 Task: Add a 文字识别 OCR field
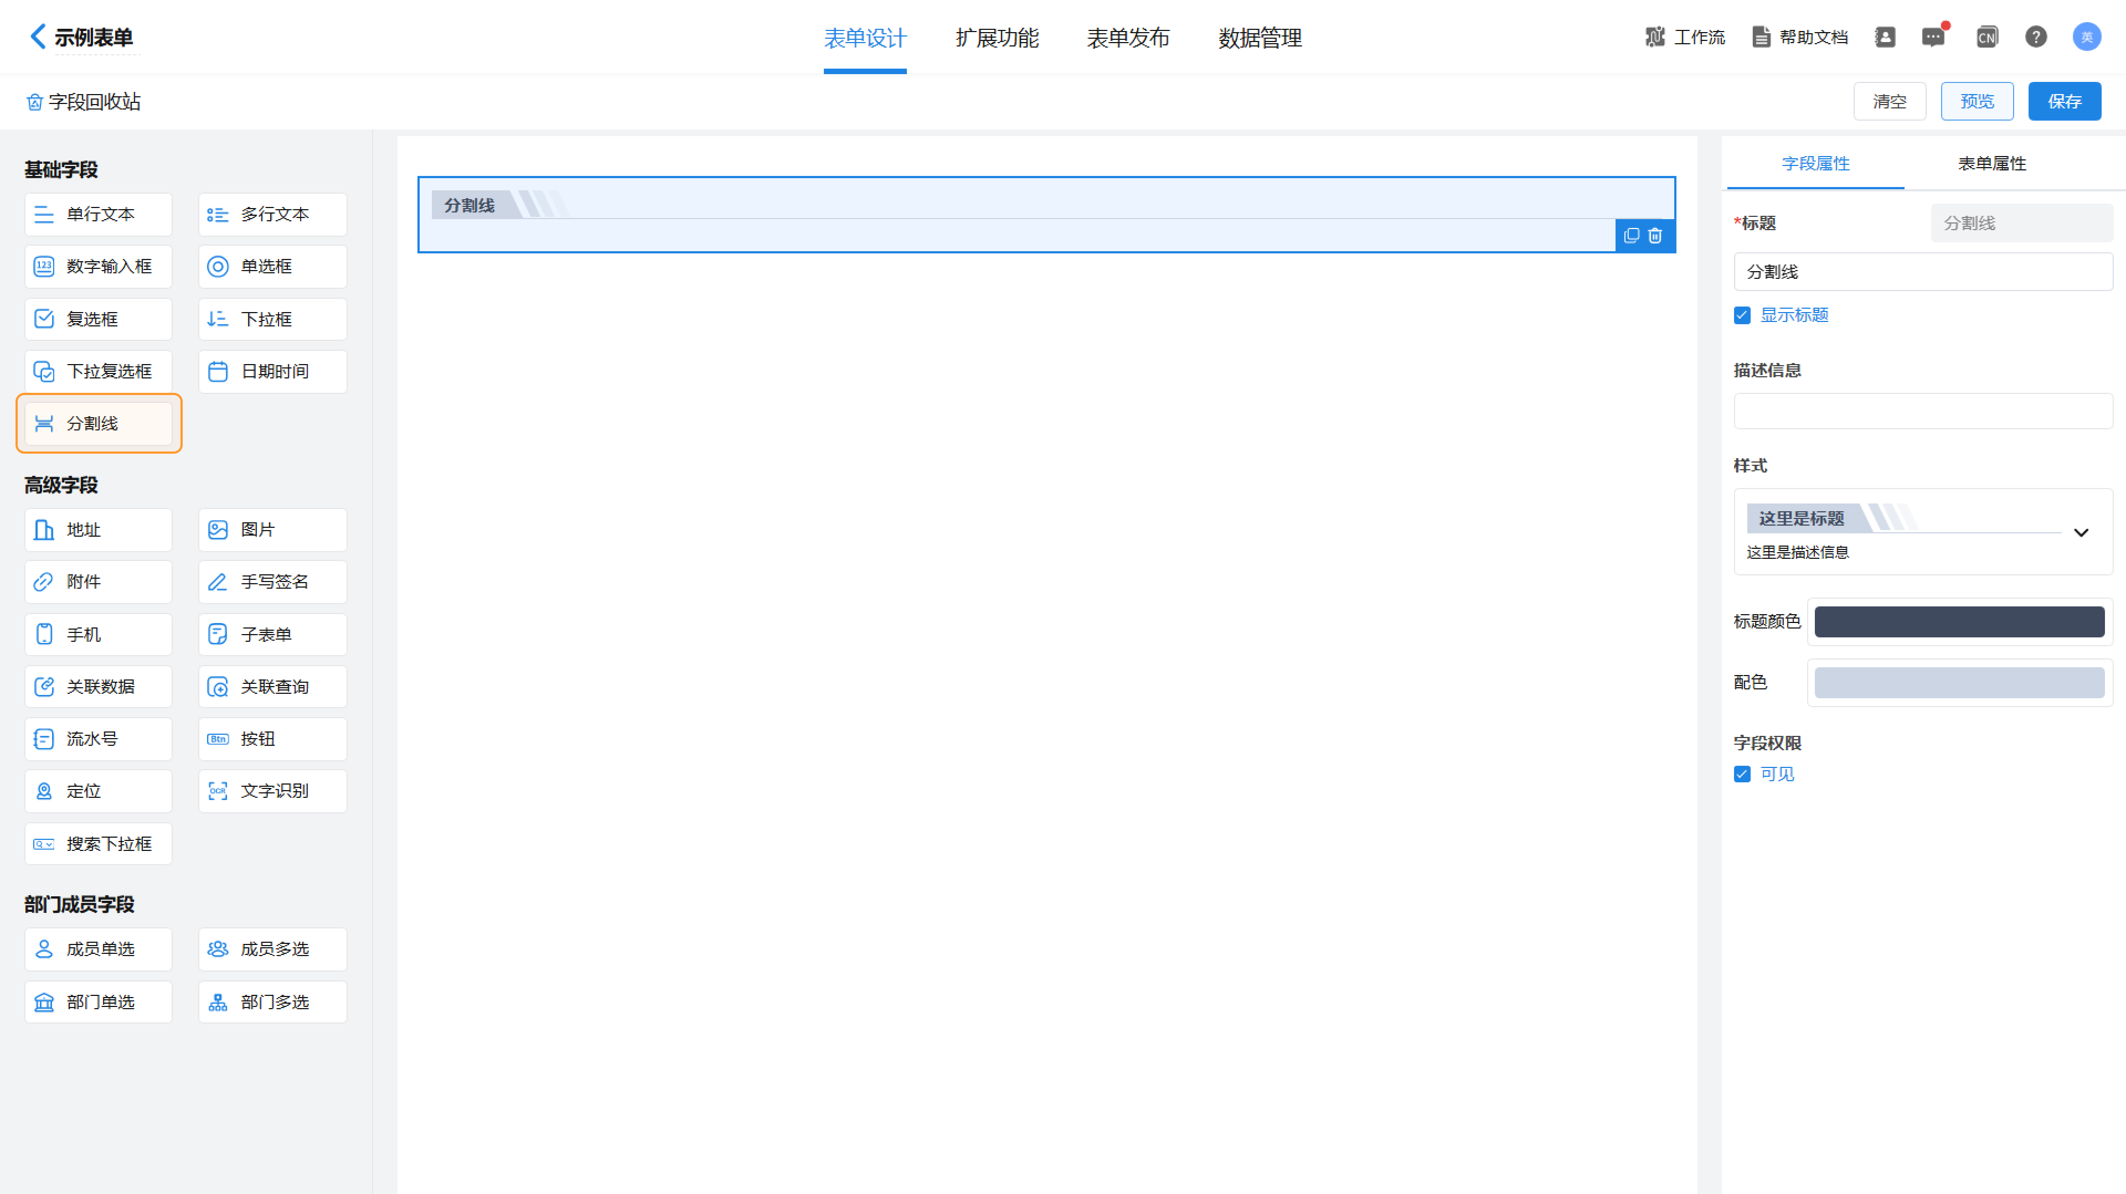tap(272, 791)
